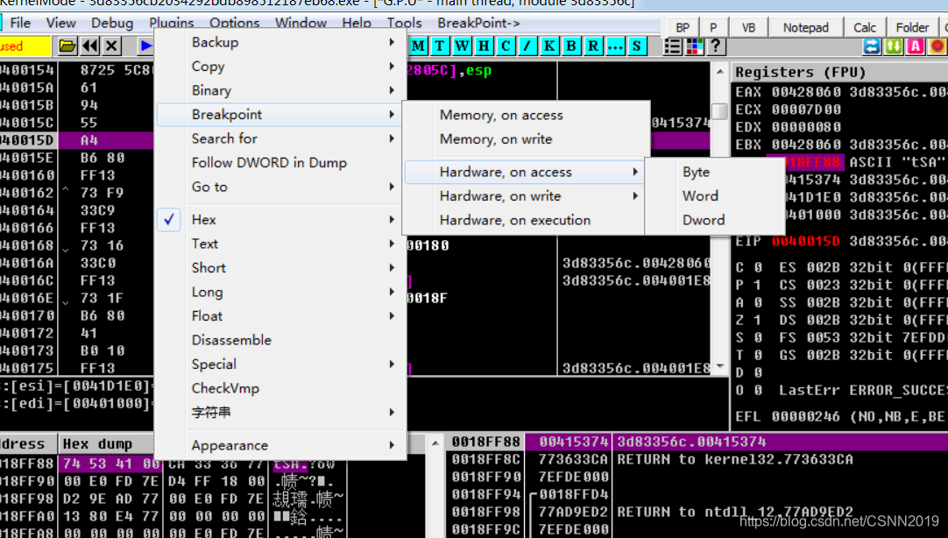Toggle the checked Hex display option
The image size is (948, 538).
click(279, 219)
